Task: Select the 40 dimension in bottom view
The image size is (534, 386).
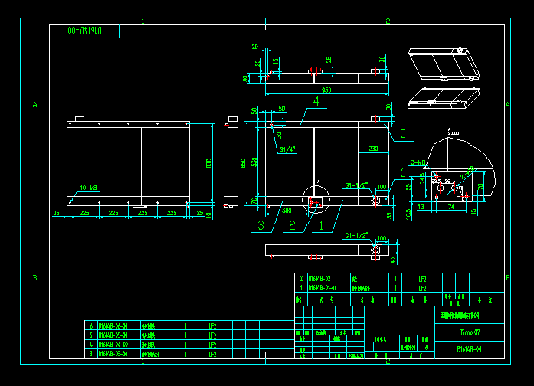Action: (x=393, y=260)
